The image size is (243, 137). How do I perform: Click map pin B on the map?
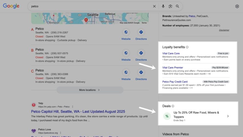86,20
